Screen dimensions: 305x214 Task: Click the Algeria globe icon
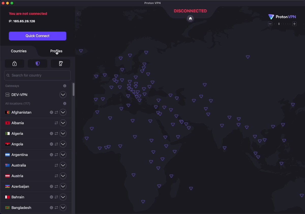coord(51,134)
